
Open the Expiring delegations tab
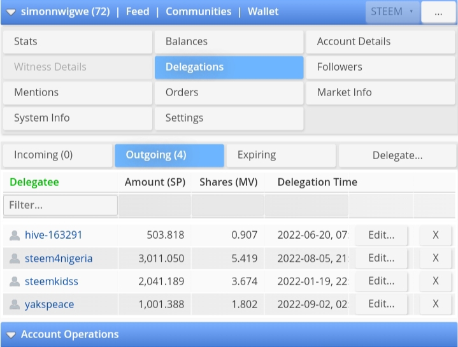[280, 155]
